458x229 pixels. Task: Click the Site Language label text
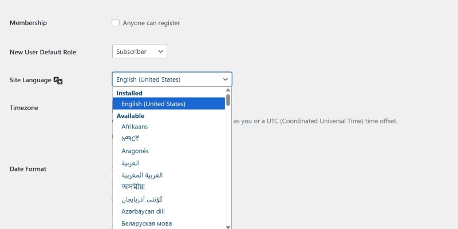coord(30,81)
